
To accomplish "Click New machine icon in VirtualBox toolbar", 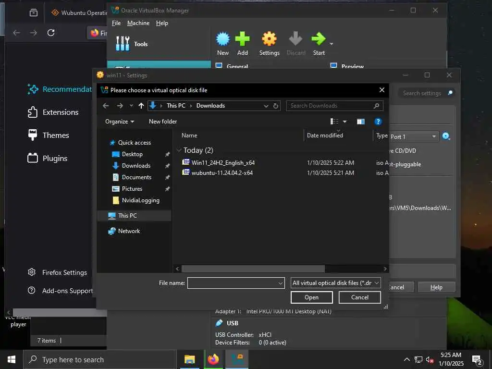I will (223, 39).
